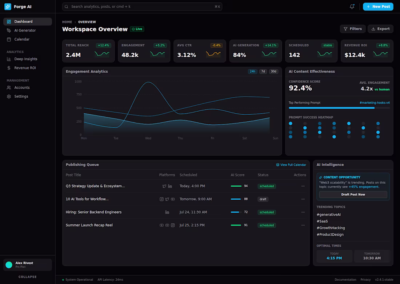Toggle the COLLAPSE sidebar control

pyautogui.click(x=27, y=277)
